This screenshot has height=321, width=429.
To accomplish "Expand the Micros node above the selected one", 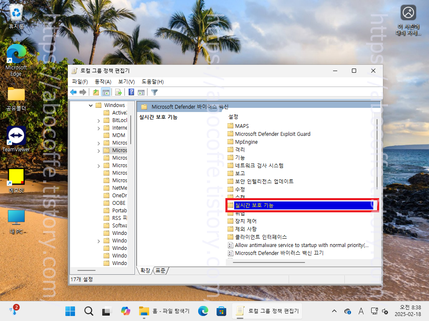I will click(x=98, y=143).
